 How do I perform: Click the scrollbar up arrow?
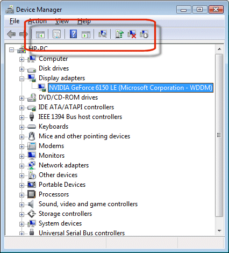point(219,49)
